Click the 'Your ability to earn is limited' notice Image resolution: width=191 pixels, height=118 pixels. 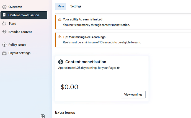(x=82, y=19)
